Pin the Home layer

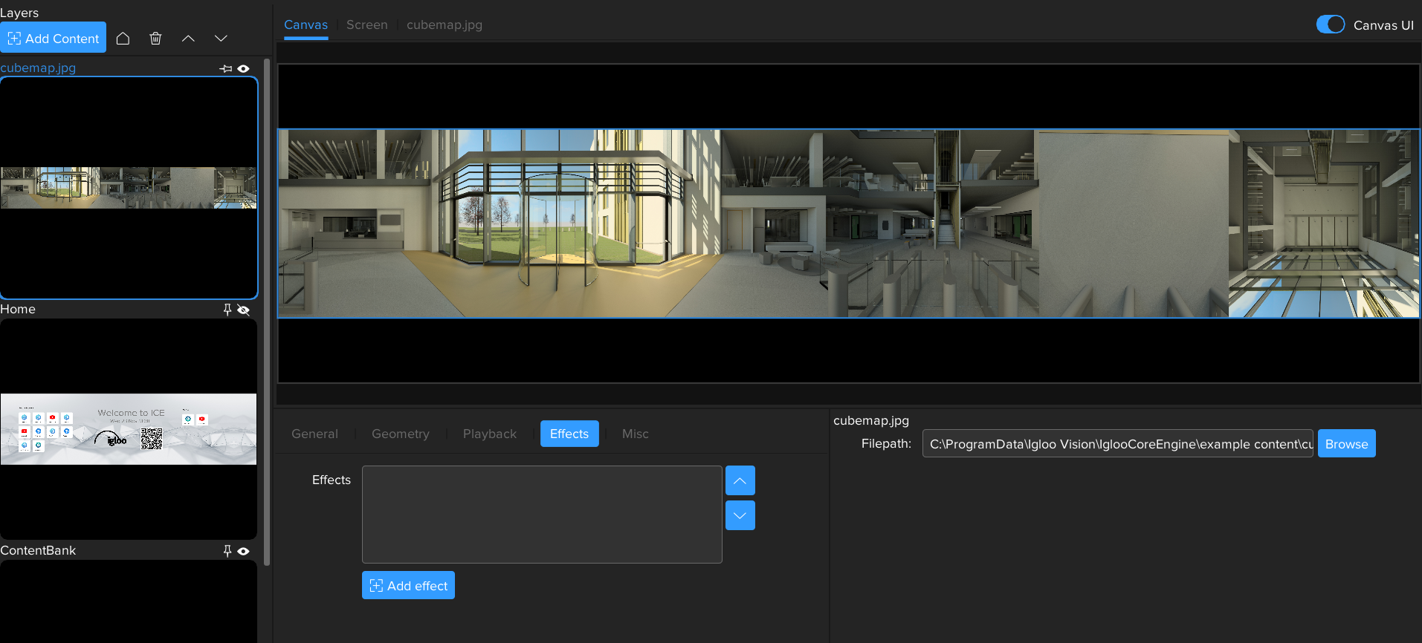pos(227,310)
